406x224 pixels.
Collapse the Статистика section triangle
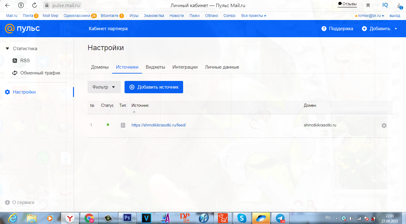tap(7, 49)
